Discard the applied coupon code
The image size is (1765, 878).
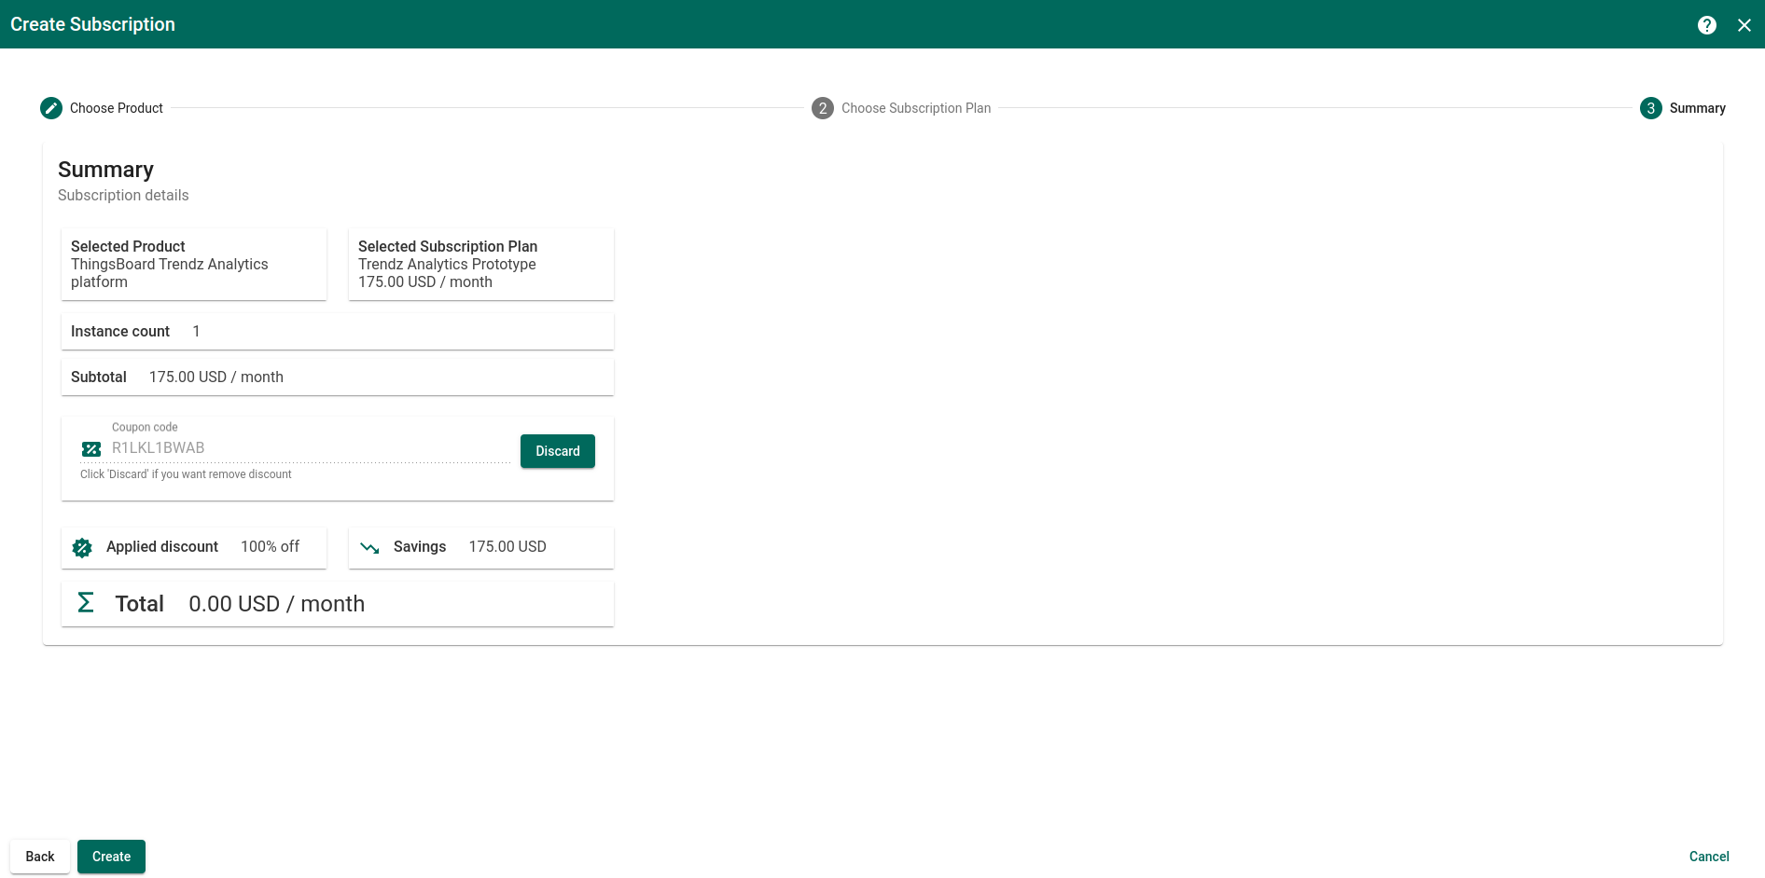[557, 451]
